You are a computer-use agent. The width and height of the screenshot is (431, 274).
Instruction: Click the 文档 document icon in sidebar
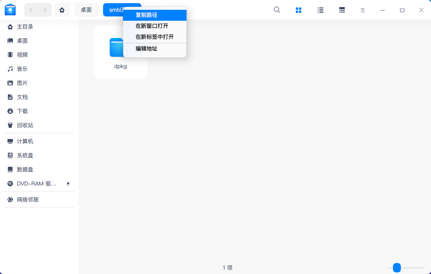click(10, 97)
